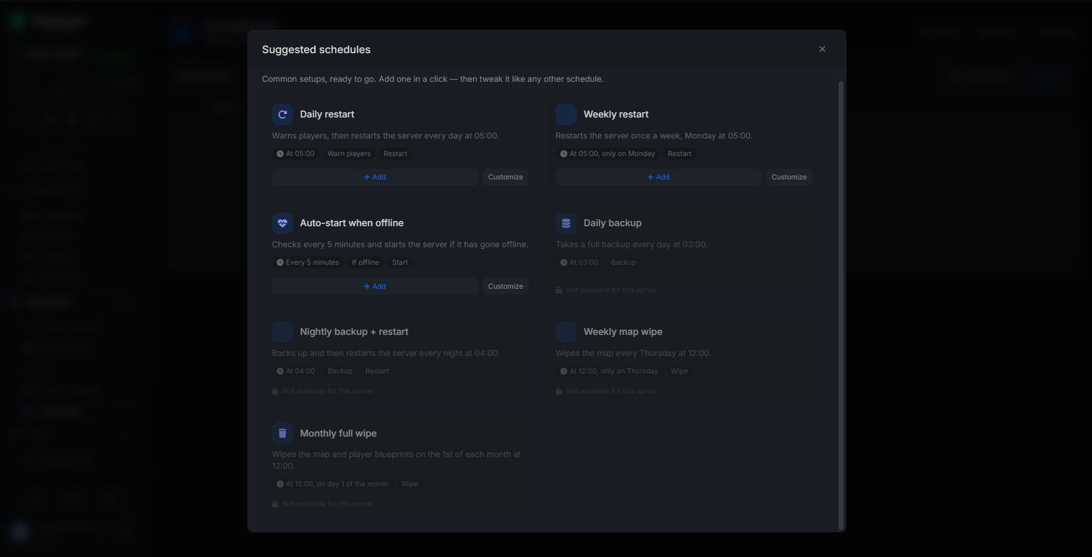The width and height of the screenshot is (1092, 557).
Task: Click the 'Weekly map wipe' card title
Action: pyautogui.click(x=623, y=332)
